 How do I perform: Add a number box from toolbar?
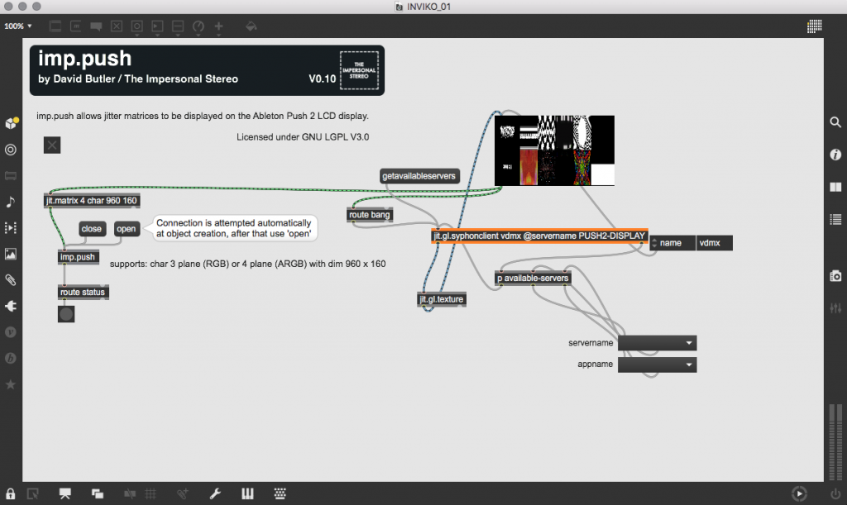(x=157, y=26)
